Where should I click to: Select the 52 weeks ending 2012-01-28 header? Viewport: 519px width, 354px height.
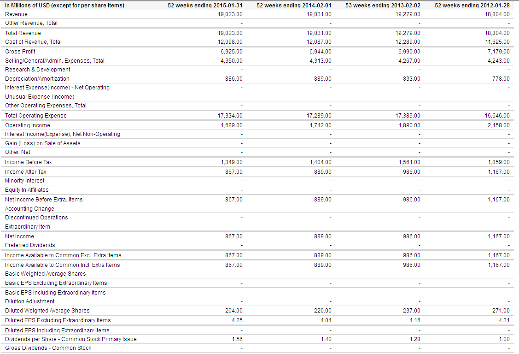(472, 5)
